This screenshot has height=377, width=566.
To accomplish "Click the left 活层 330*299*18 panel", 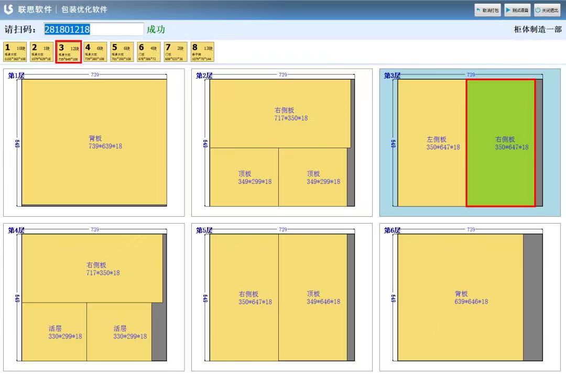I will (54, 332).
